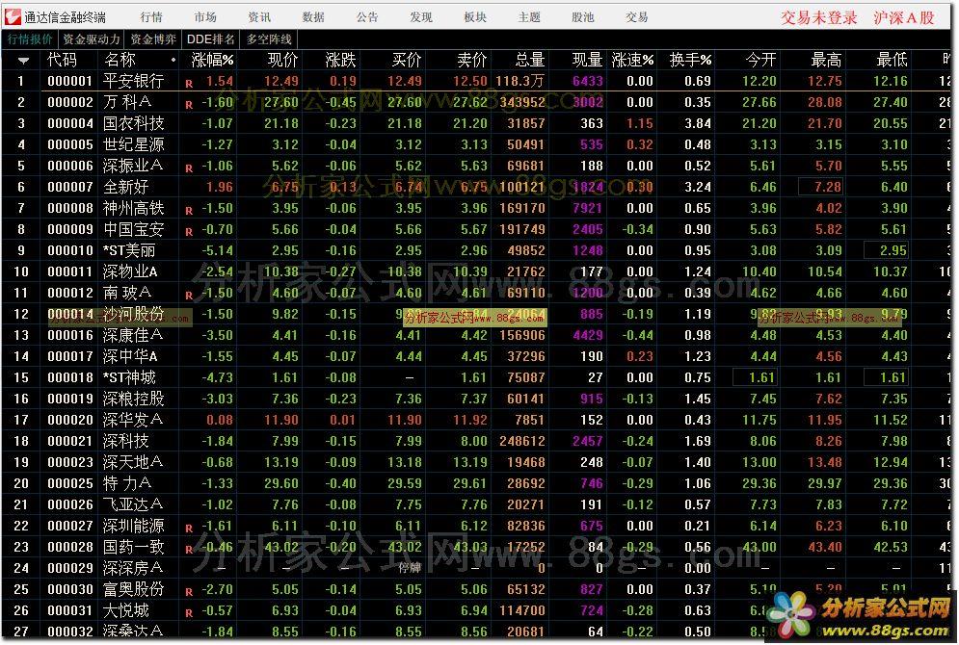Image resolution: width=959 pixels, height=645 pixels.
Task: Switch to the DDE排名 tab
Action: (x=210, y=39)
